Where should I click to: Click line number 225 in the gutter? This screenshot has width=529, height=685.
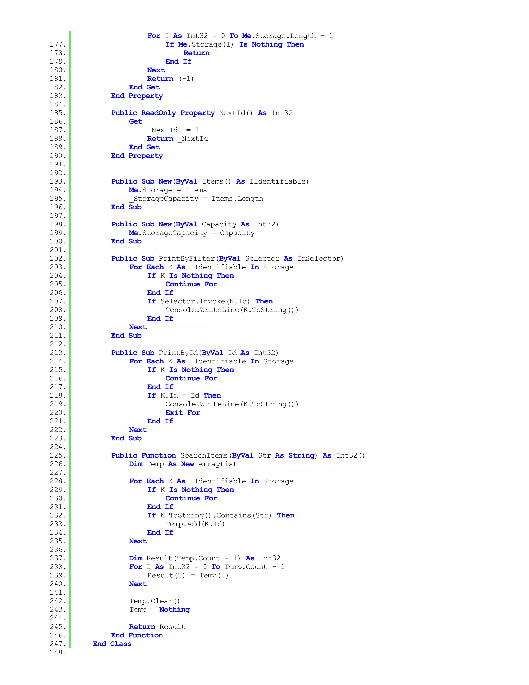click(x=58, y=456)
